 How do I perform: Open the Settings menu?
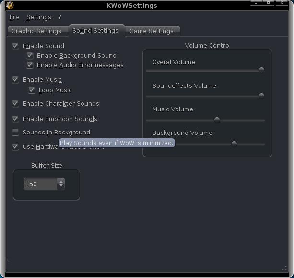pyautogui.click(x=39, y=17)
